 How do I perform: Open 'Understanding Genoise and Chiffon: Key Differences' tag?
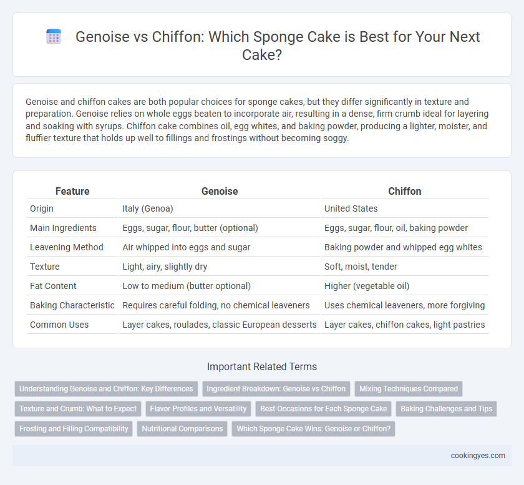tap(106, 389)
